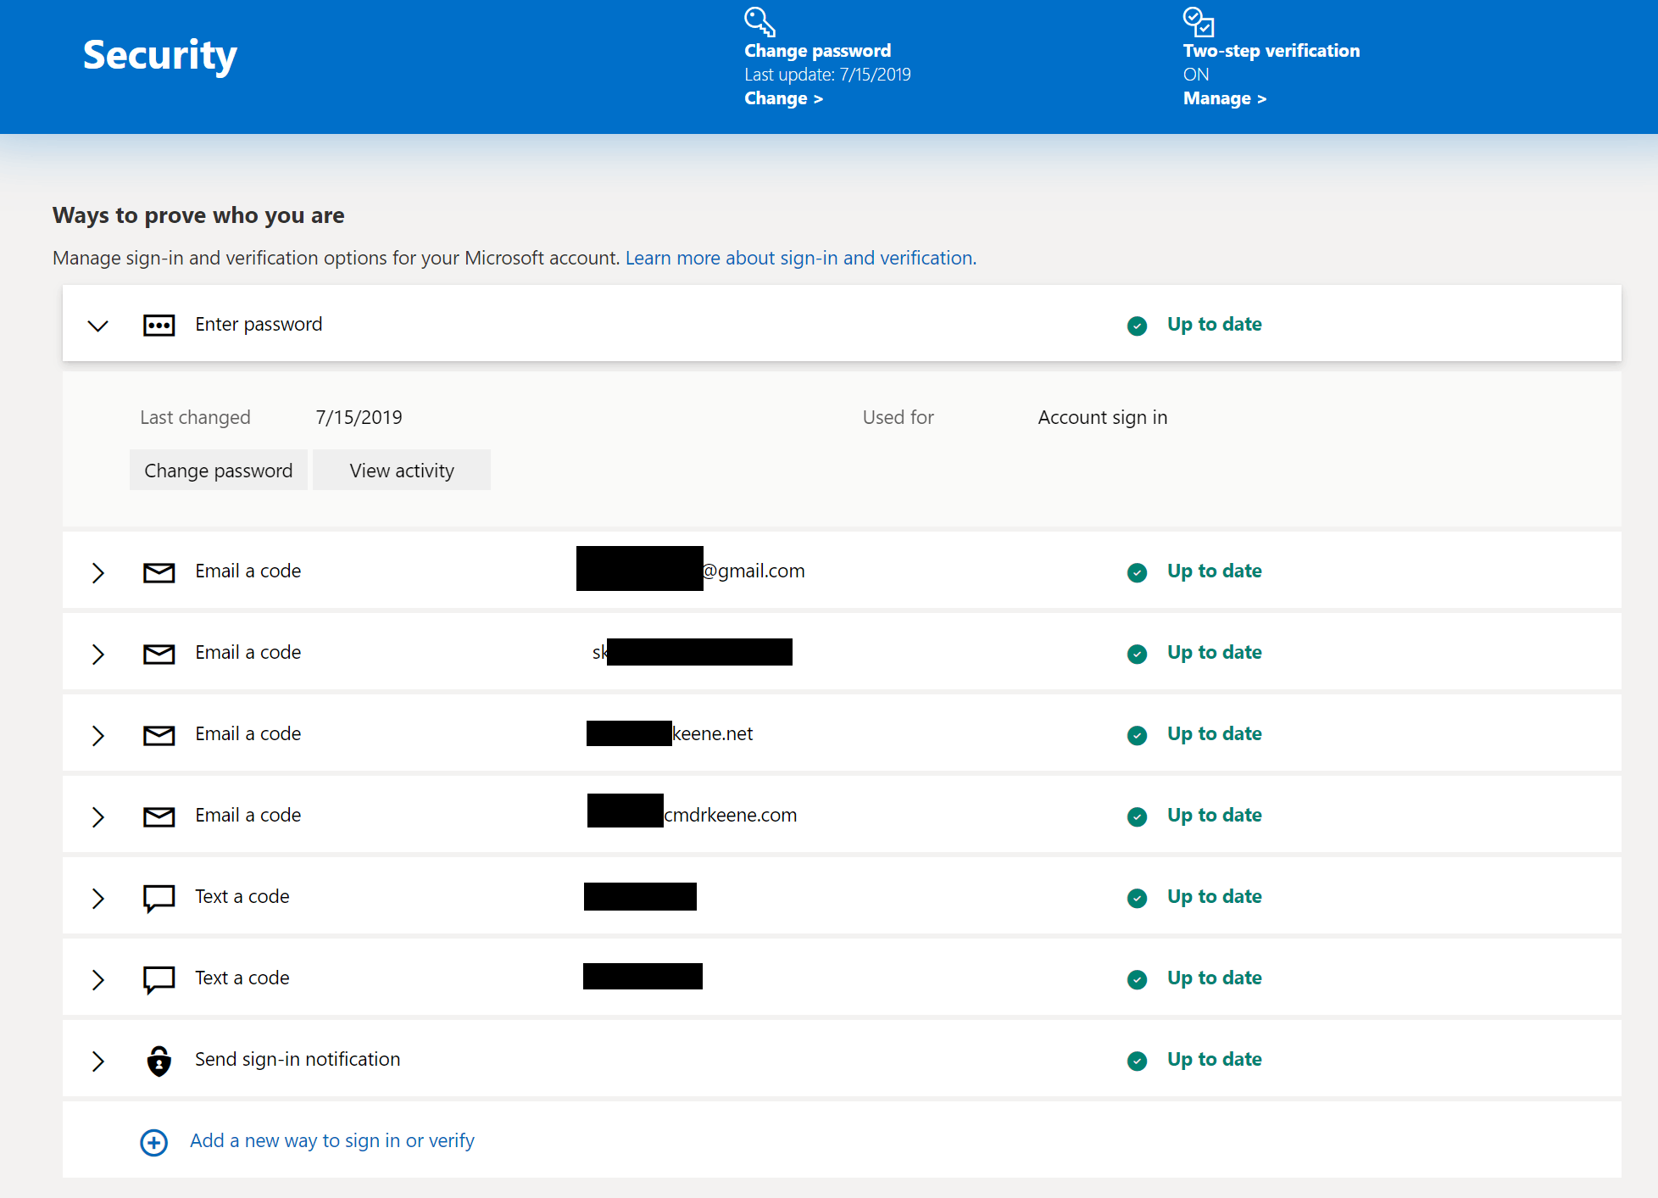Open Learn more about sign-in and verification

click(801, 258)
